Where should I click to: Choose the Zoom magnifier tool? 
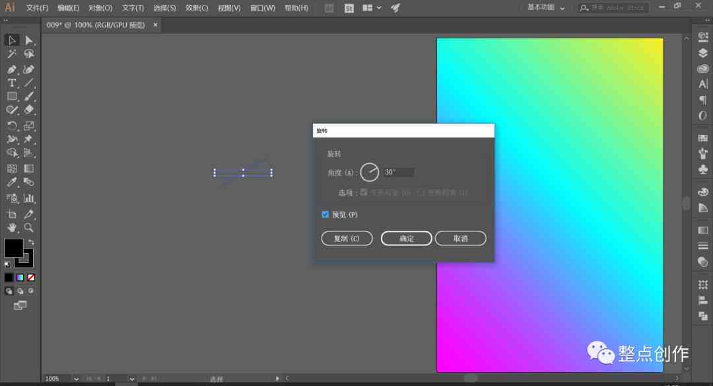pos(29,227)
